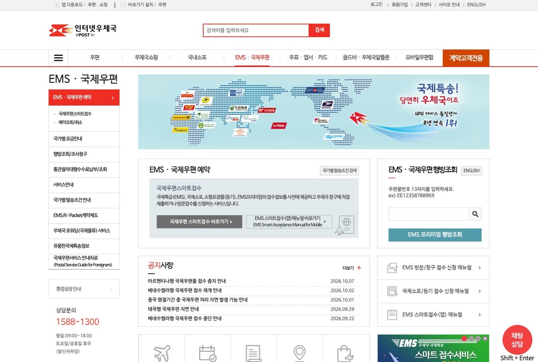The width and height of the screenshot is (538, 362).
Task: Select the third gray carousel dot
Action: point(478,339)
